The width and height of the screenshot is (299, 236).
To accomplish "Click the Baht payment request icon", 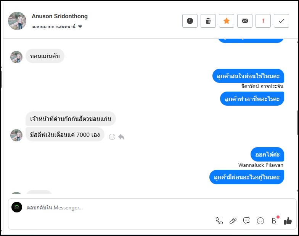I will [x=274, y=221].
